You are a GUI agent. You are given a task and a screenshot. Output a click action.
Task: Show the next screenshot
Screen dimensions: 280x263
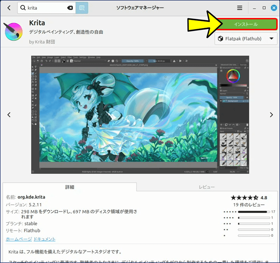click(271, 115)
